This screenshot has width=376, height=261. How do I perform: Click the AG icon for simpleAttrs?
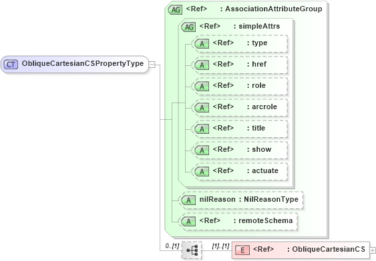[189, 27]
